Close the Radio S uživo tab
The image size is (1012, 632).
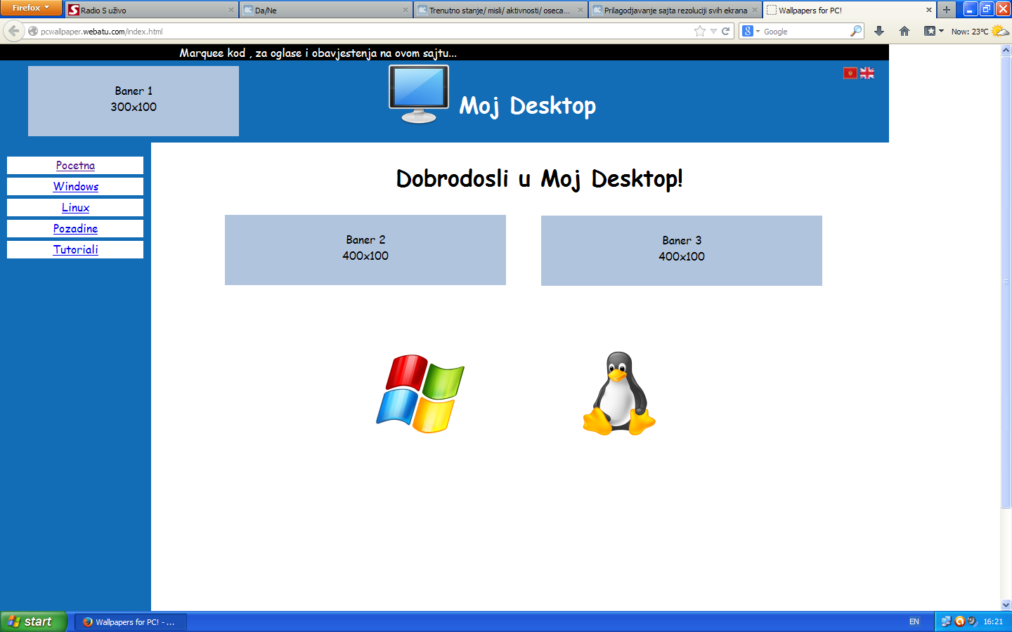pos(231,10)
